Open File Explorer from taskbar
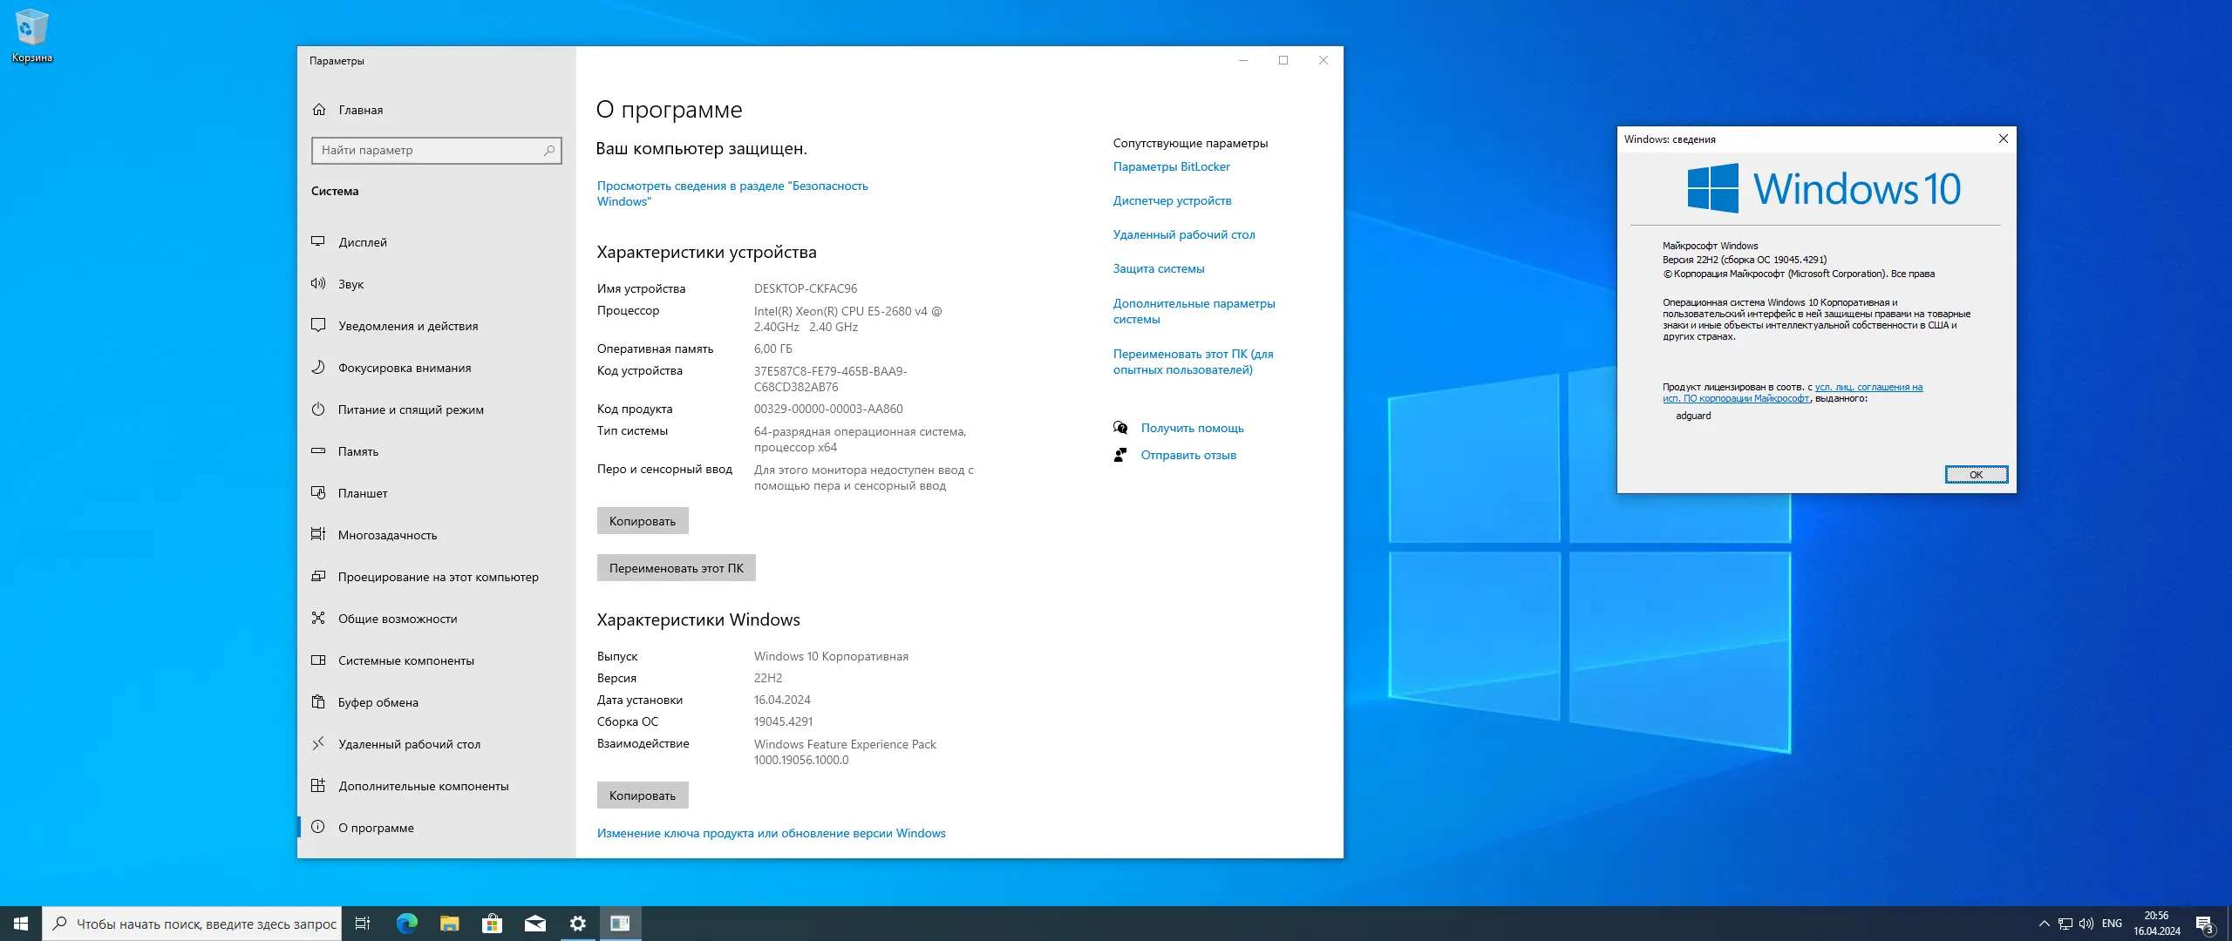 click(449, 924)
